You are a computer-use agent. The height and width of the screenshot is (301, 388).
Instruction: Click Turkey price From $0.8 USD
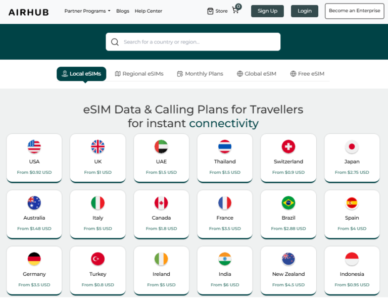click(98, 285)
